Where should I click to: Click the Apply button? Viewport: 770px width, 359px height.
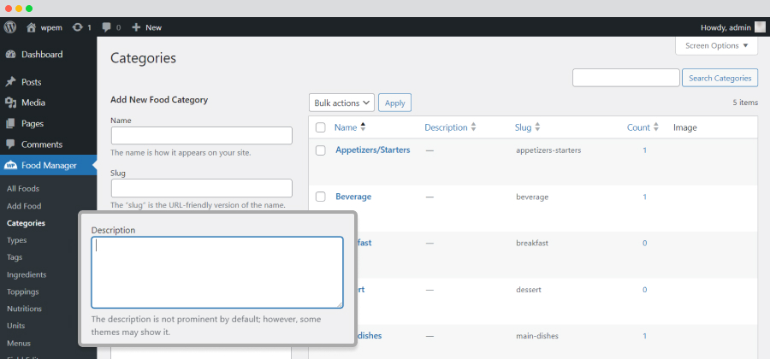point(394,103)
